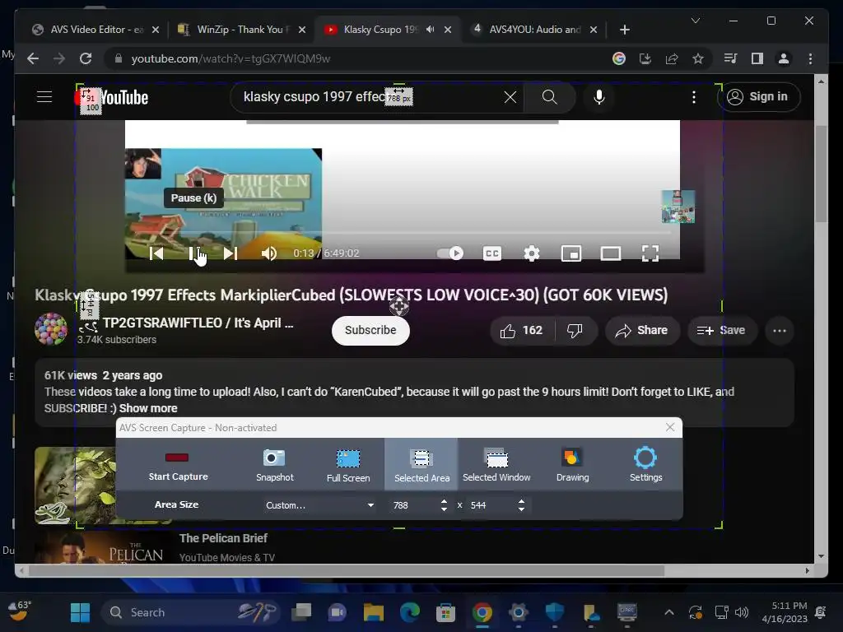The width and height of the screenshot is (843, 632).
Task: Go back in the browser
Action: [x=33, y=58]
